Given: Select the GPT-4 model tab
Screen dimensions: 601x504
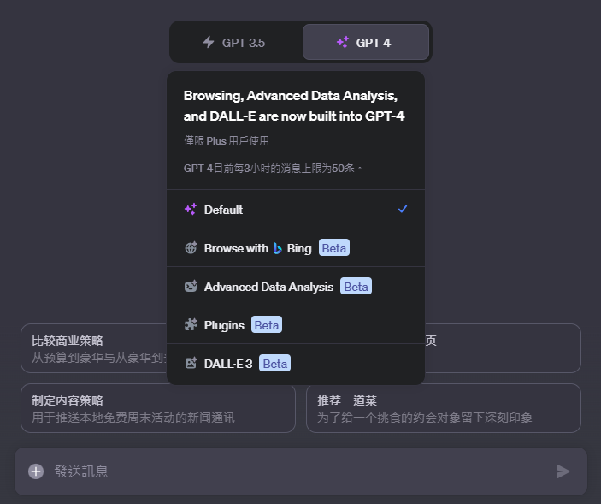Looking at the screenshot, I should coord(366,42).
